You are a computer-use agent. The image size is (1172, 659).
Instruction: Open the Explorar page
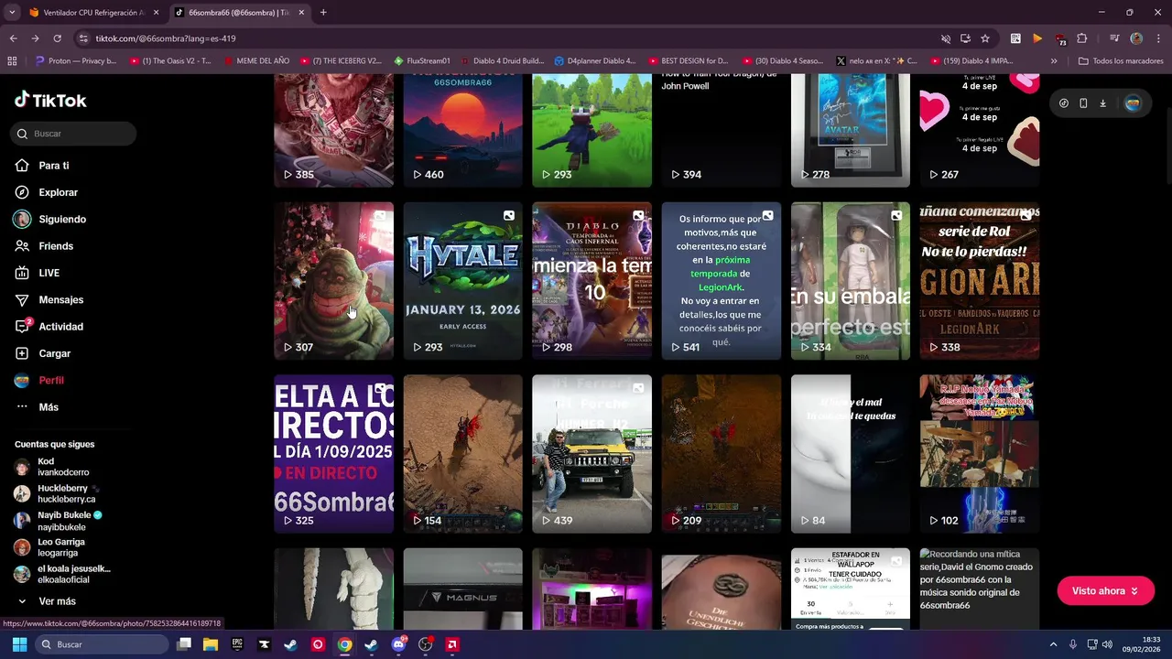point(47,192)
